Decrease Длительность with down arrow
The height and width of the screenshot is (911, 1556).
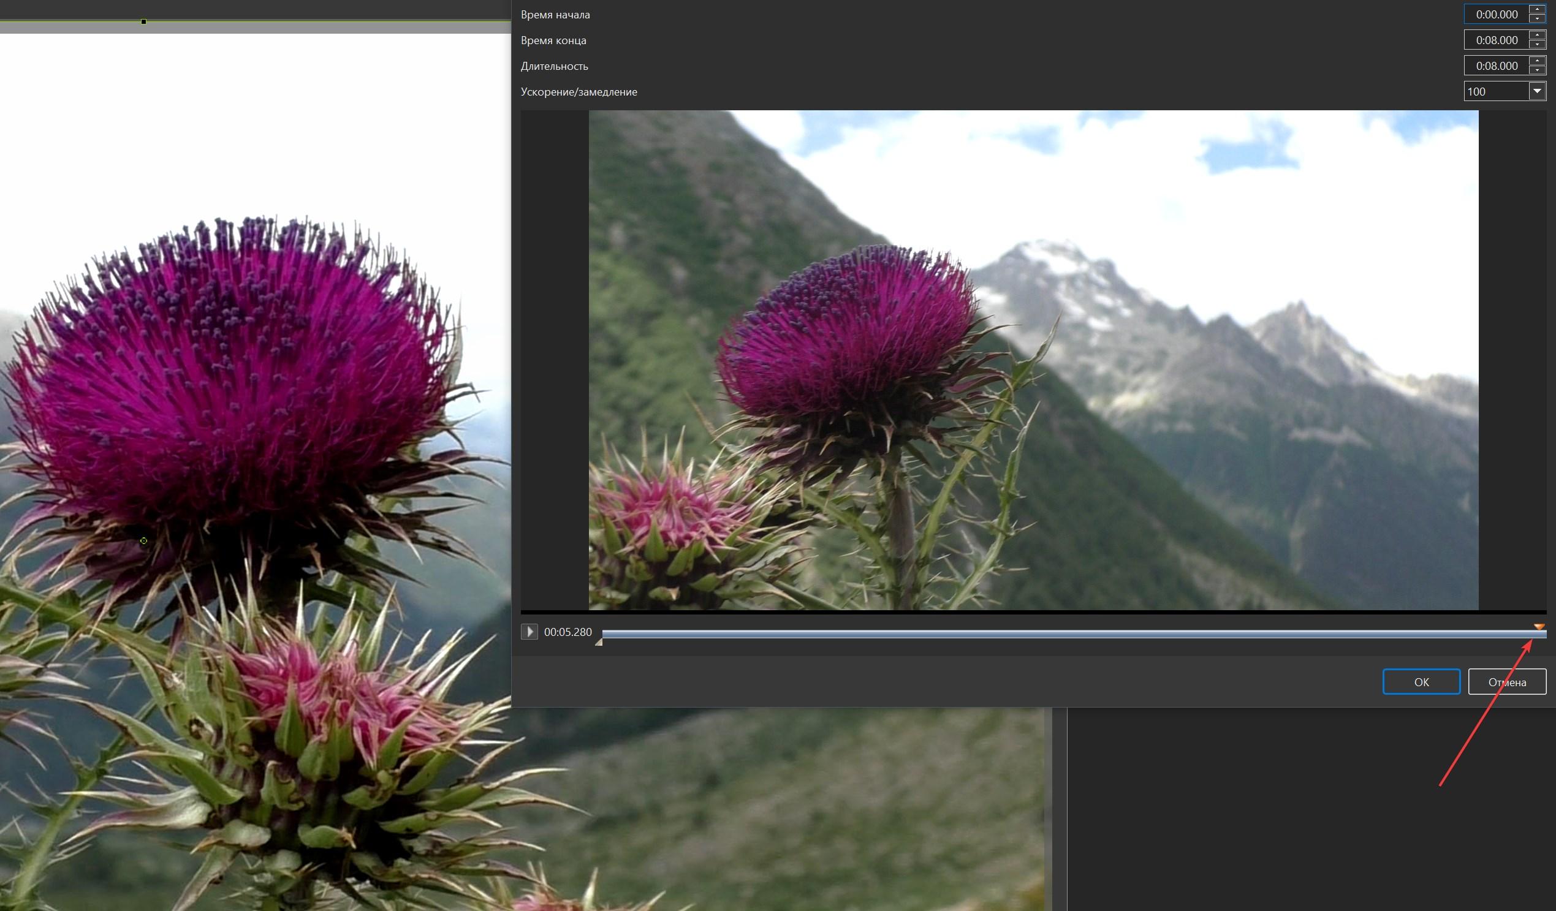[x=1537, y=70]
